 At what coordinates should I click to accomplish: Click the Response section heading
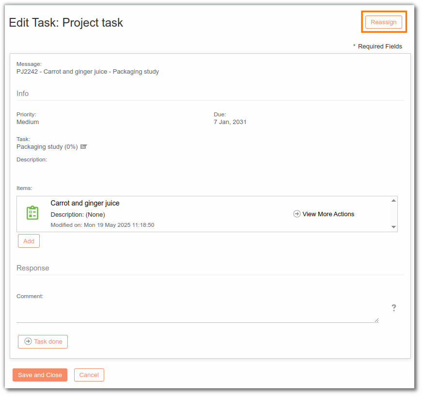click(33, 268)
